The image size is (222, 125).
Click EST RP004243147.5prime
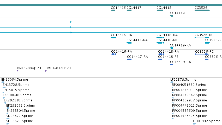click(x=173, y=98)
